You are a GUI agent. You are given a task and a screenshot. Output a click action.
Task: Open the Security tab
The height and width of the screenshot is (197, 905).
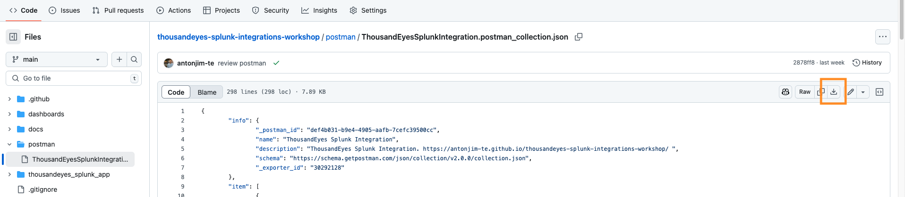(x=271, y=10)
